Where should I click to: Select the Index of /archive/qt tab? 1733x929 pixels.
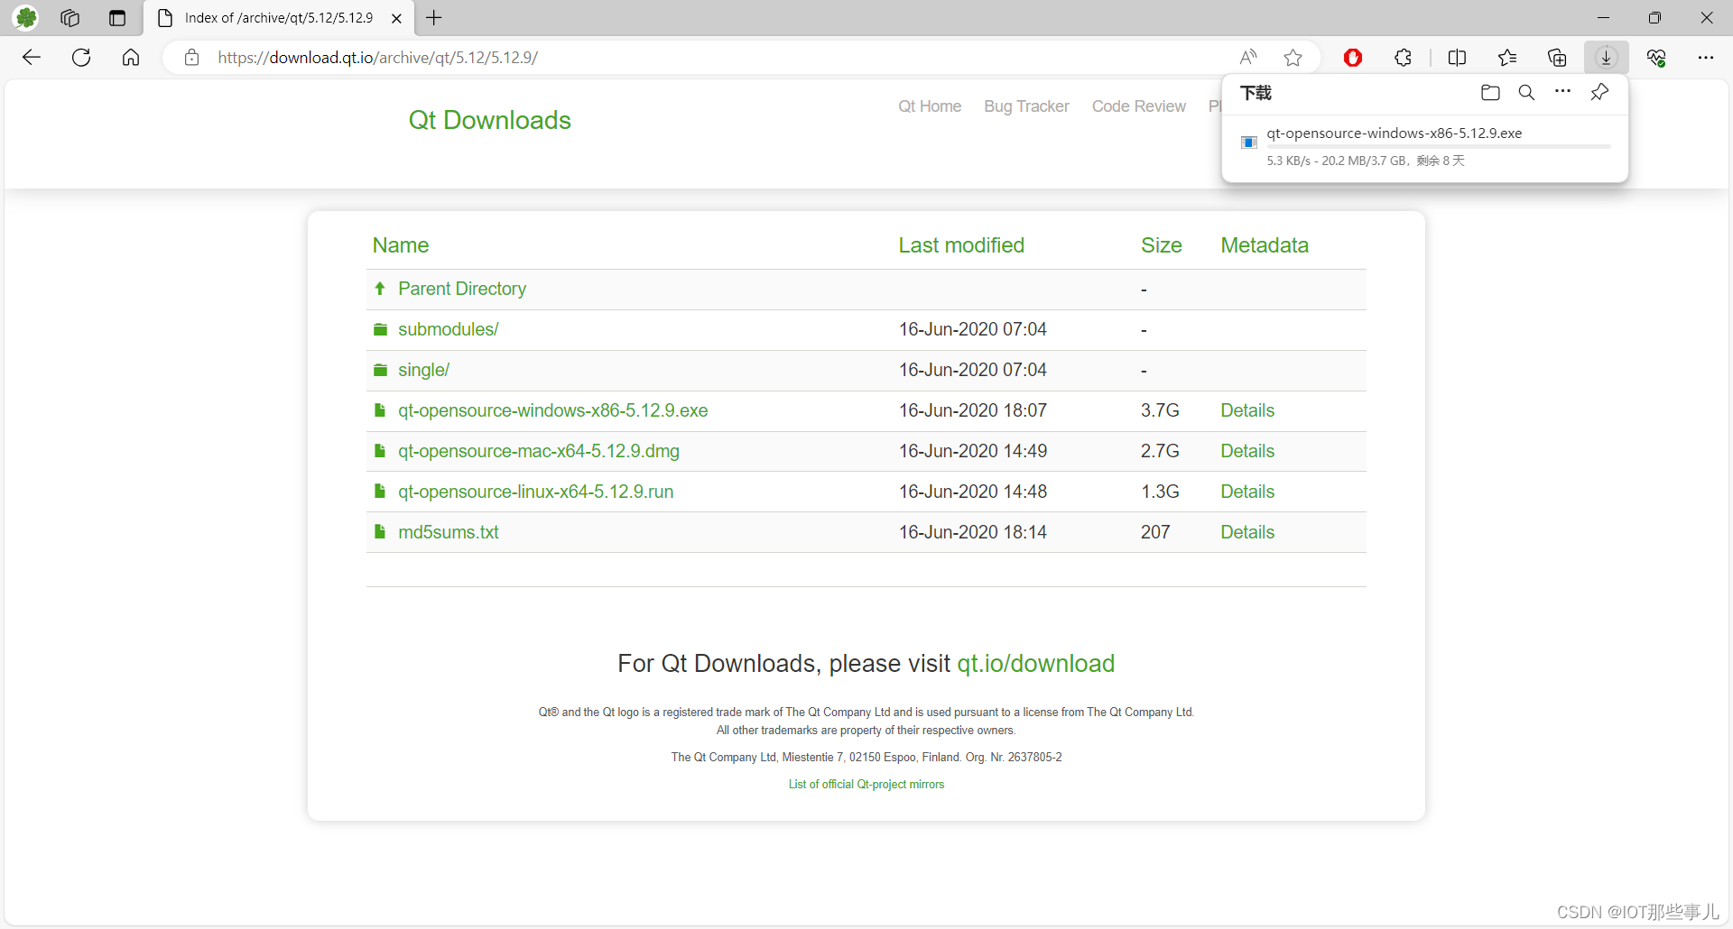point(278,18)
